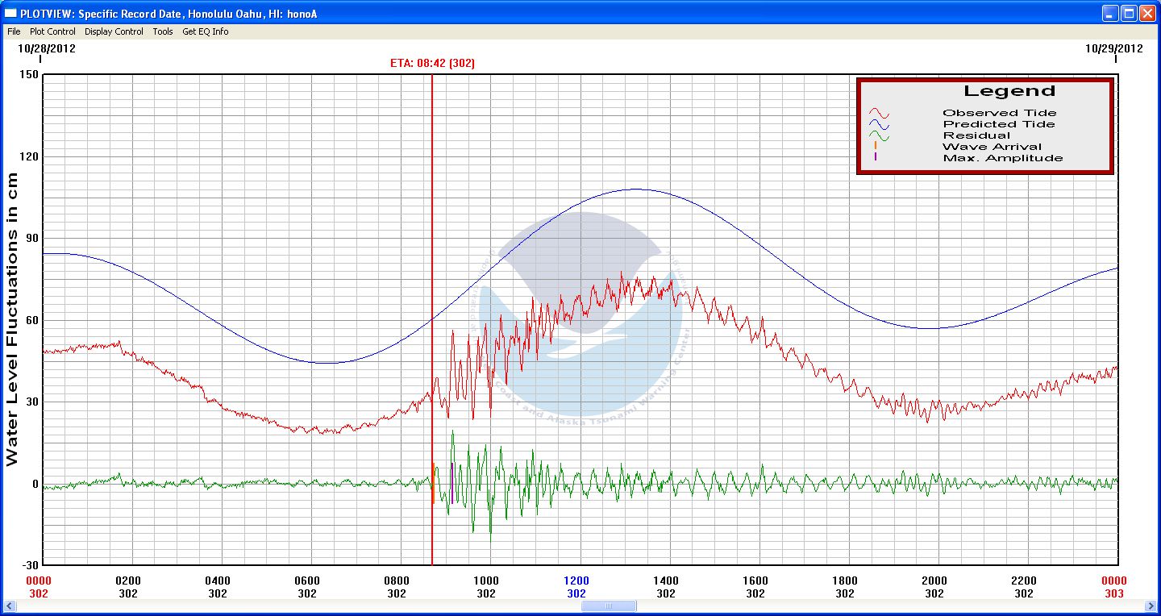Open the Display Control menu
The height and width of the screenshot is (616, 1161).
[x=114, y=31]
